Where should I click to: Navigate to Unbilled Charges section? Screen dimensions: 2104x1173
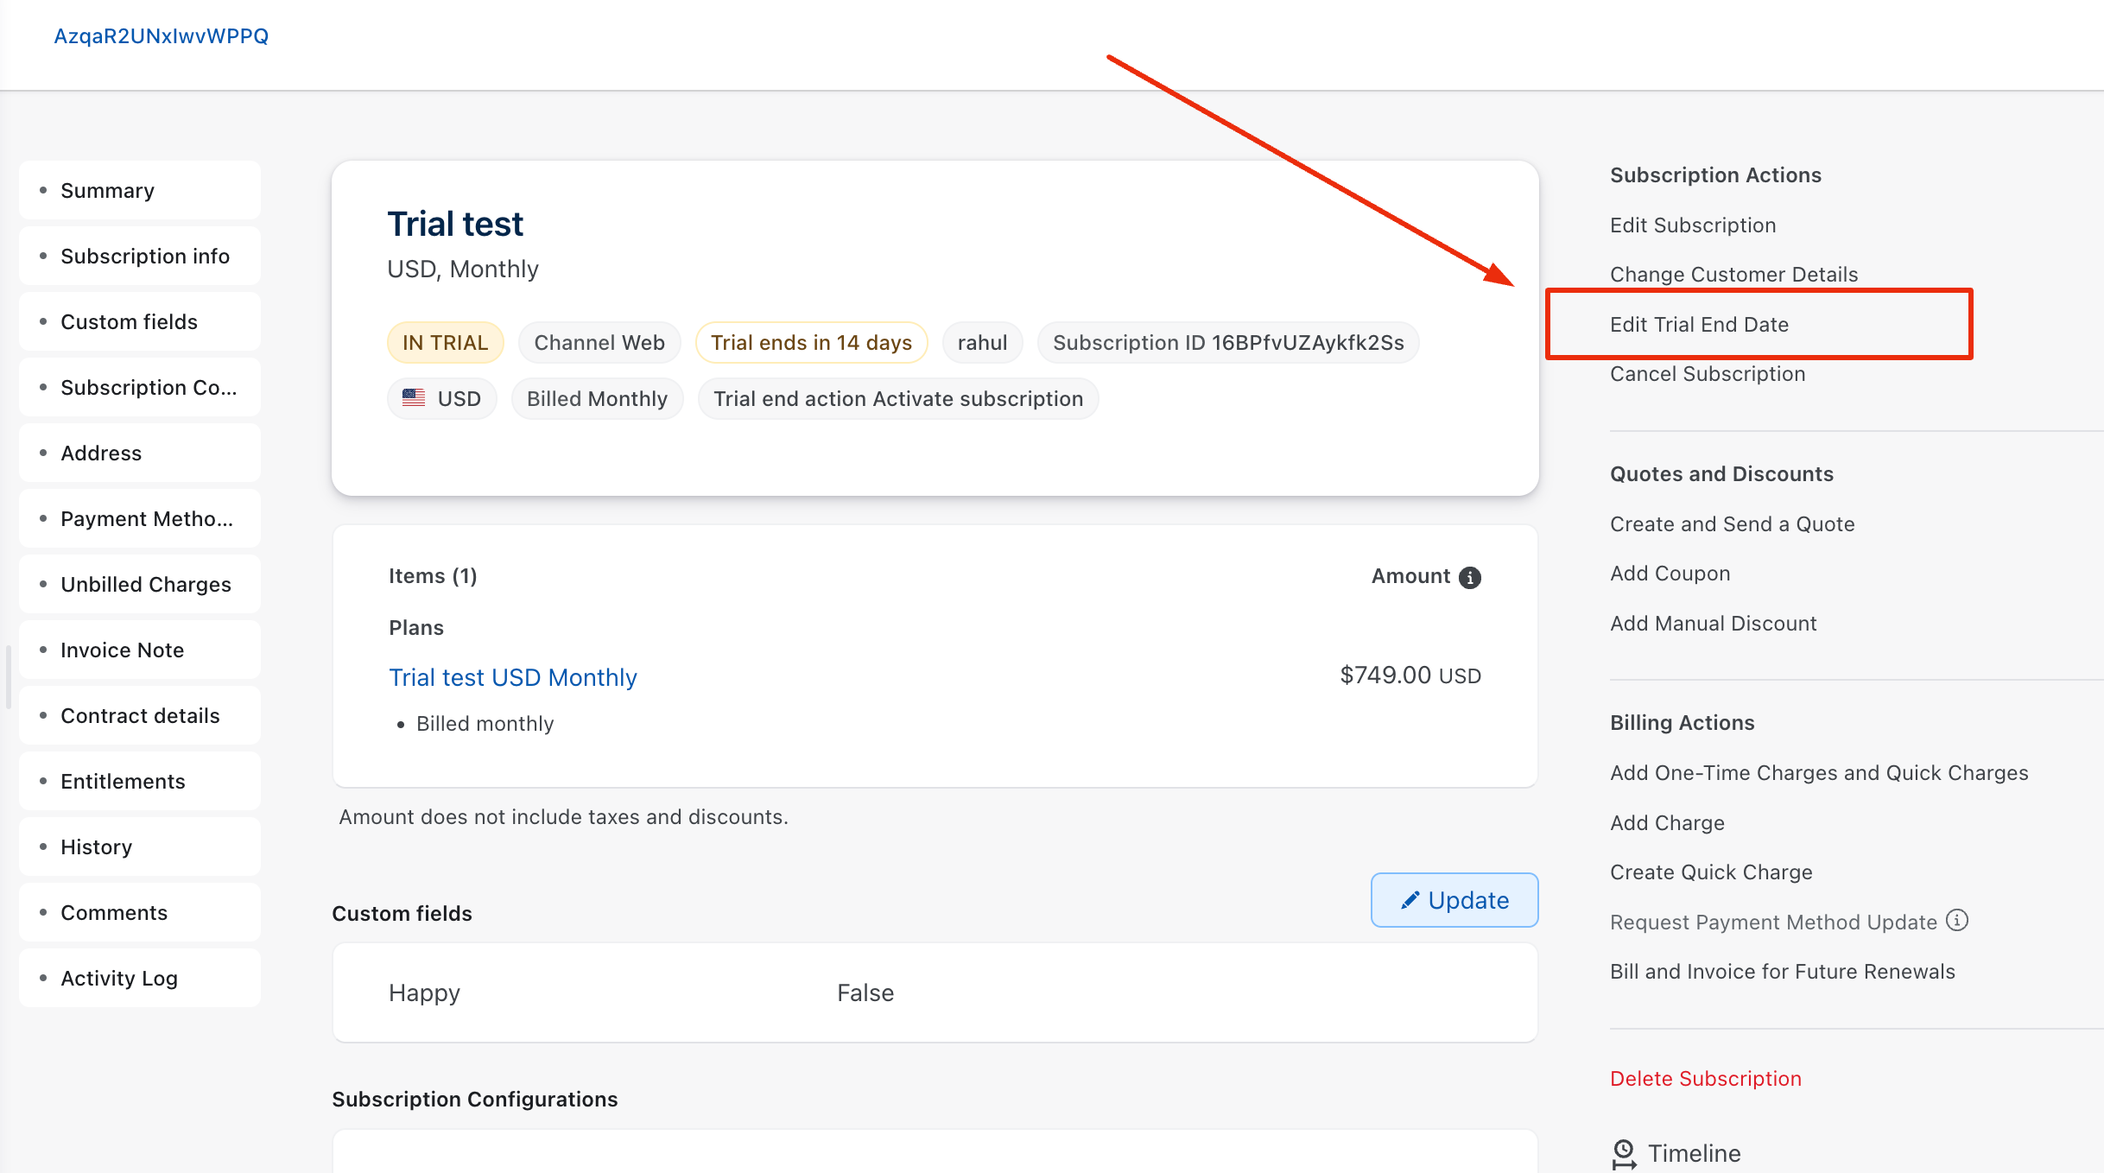click(145, 584)
